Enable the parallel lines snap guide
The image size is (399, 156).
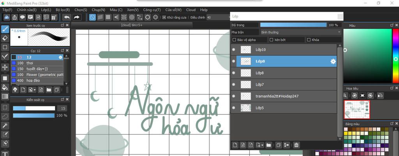[x=100, y=17]
